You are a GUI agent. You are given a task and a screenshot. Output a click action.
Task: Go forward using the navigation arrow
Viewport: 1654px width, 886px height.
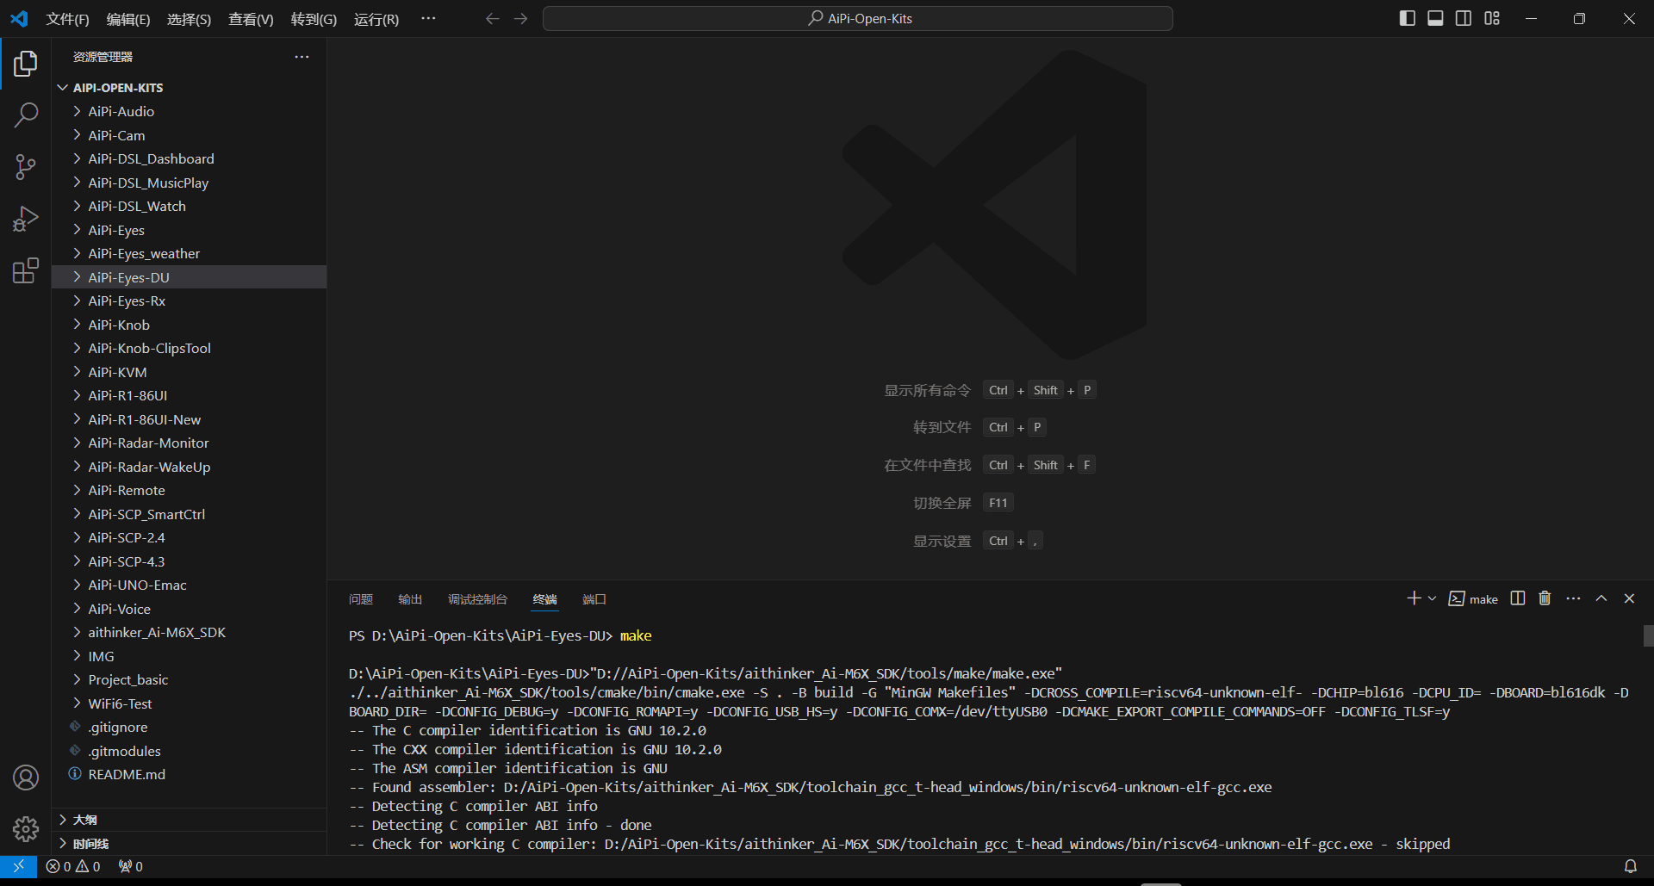pos(520,19)
